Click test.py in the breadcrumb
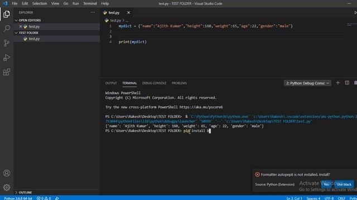Image resolution: width=357 pixels, height=200 pixels. tap(115, 21)
